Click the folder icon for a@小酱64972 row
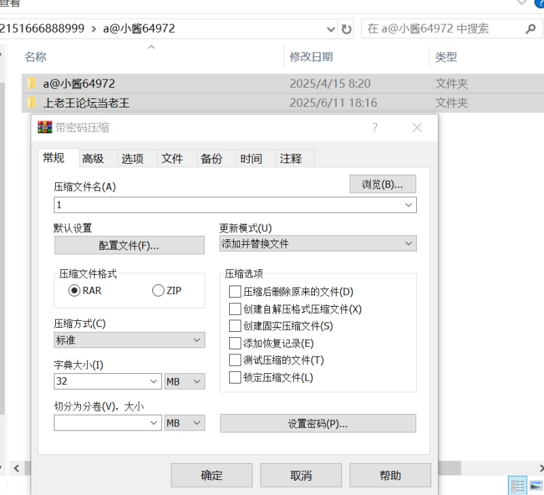Viewport: 544px width, 495px height. 31,83
